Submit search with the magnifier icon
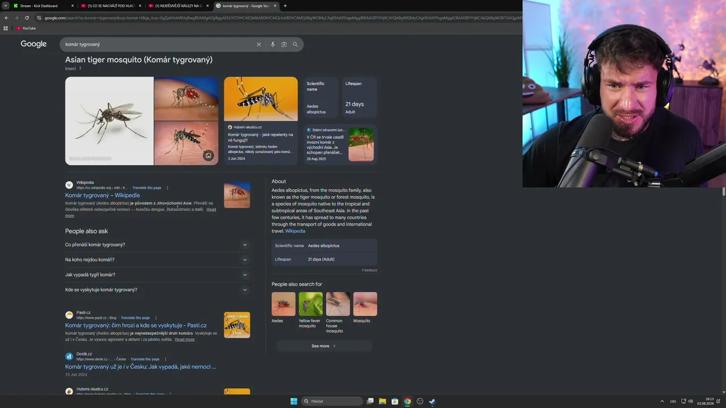Screen dimensions: 726x408 click(295, 44)
